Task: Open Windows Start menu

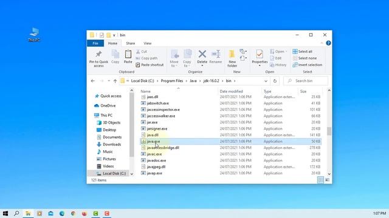Action: (5, 213)
